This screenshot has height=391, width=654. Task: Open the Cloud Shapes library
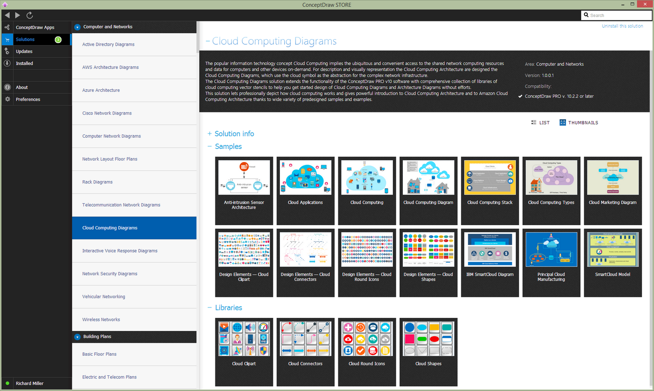(429, 352)
